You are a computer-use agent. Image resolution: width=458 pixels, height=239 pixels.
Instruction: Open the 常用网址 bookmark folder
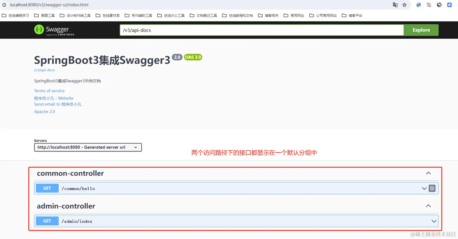tap(294, 15)
